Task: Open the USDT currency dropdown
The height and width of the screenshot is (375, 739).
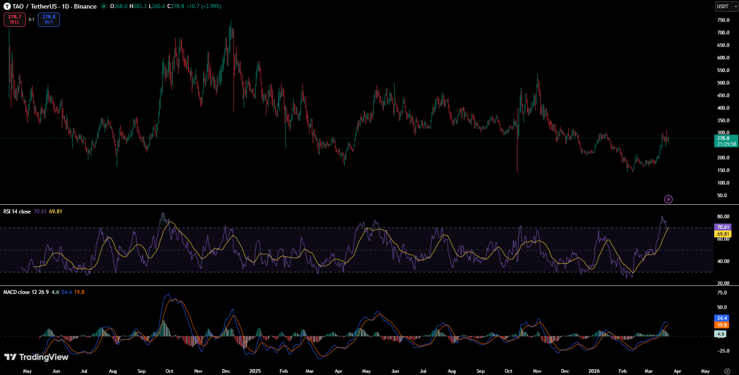Action: [x=727, y=6]
